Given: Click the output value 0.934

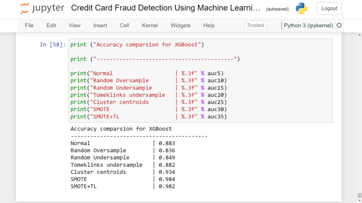Looking at the screenshot, I should click(x=167, y=172).
